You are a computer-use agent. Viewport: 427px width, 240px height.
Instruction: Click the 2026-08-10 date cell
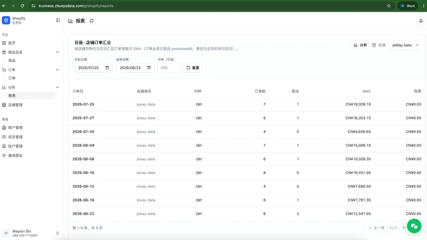coord(83,173)
